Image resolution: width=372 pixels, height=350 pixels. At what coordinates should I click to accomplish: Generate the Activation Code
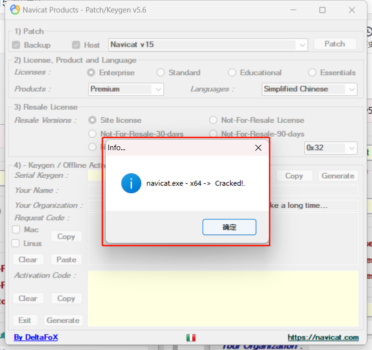pyautogui.click(x=64, y=320)
